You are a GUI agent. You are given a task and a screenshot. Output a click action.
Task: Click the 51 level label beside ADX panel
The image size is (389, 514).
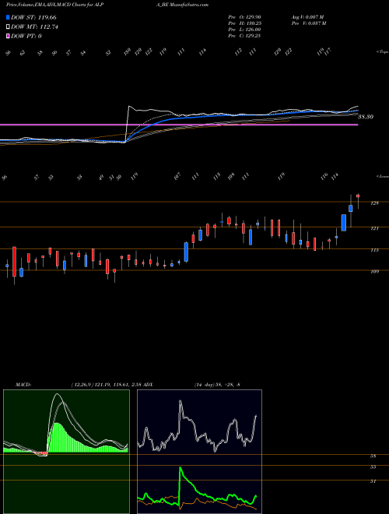coord(373,481)
